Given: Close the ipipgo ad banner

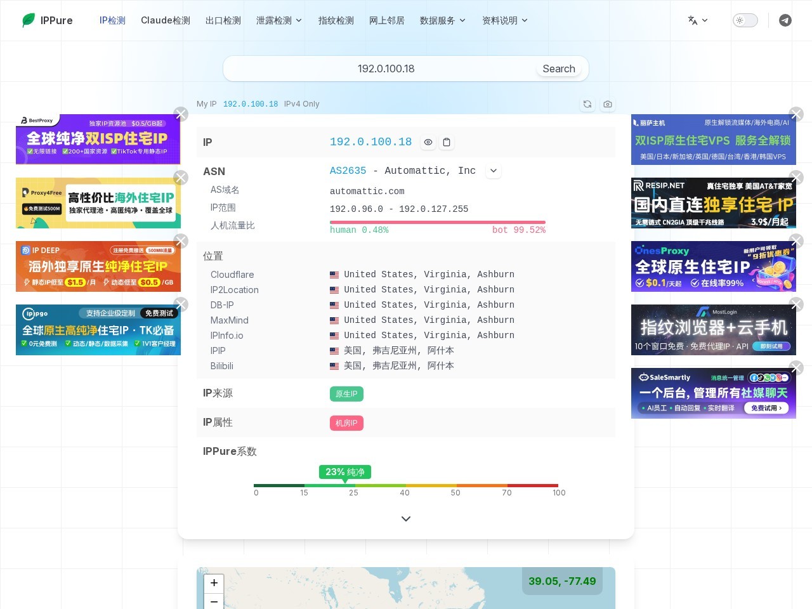Looking at the screenshot, I should (x=181, y=304).
